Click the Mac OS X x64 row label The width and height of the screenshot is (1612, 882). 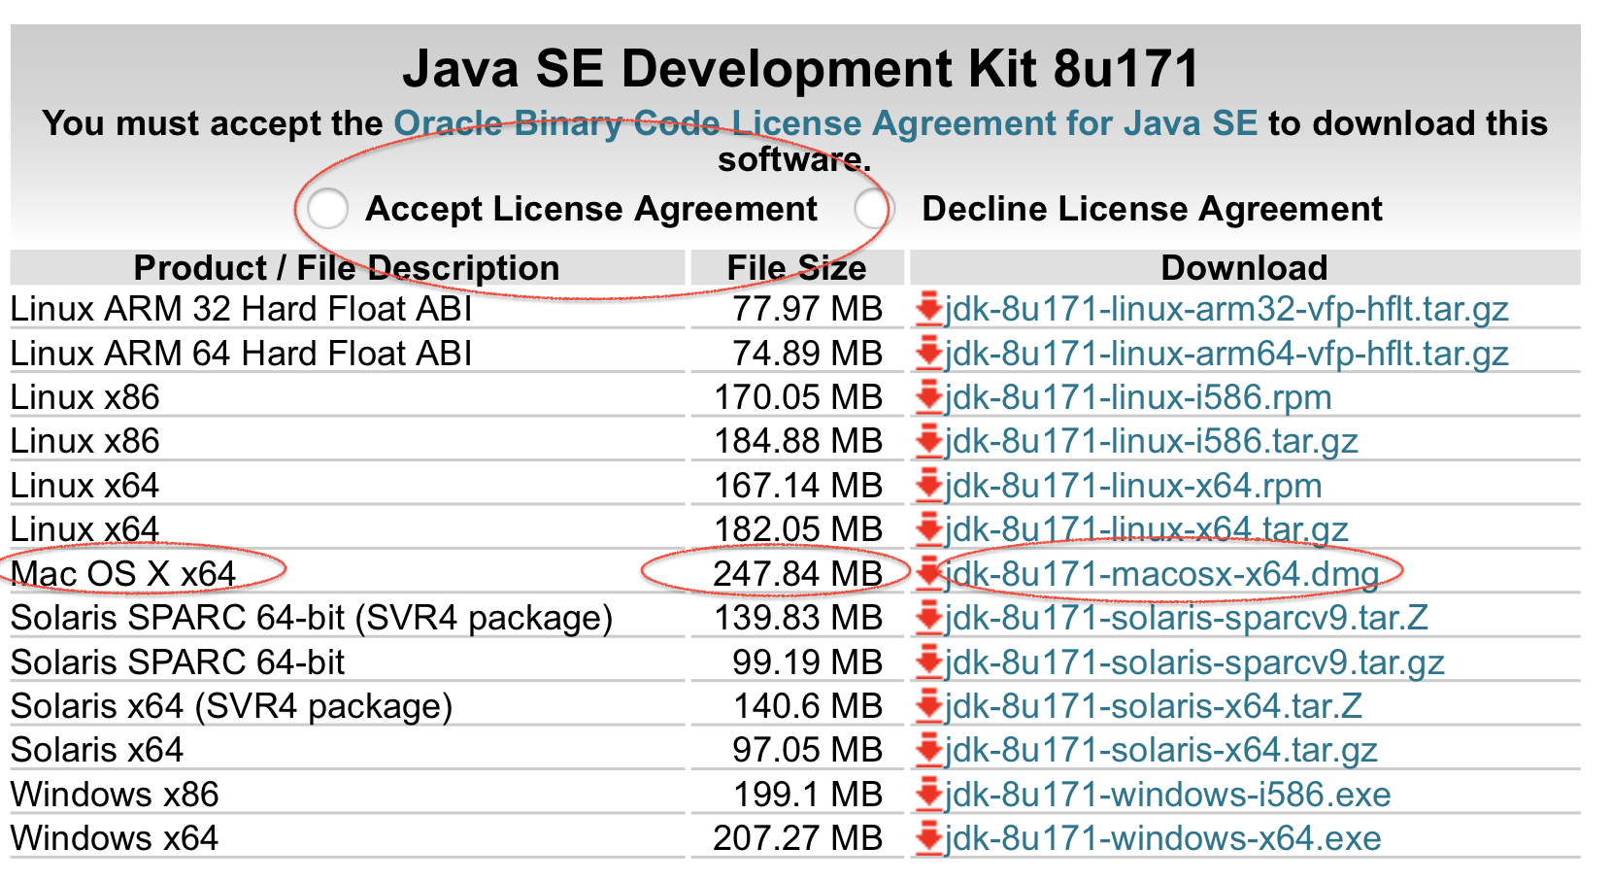(123, 574)
